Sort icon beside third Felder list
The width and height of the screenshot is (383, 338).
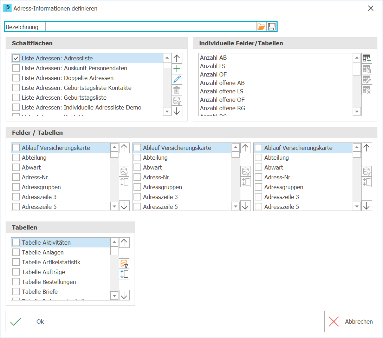[x=366, y=182]
